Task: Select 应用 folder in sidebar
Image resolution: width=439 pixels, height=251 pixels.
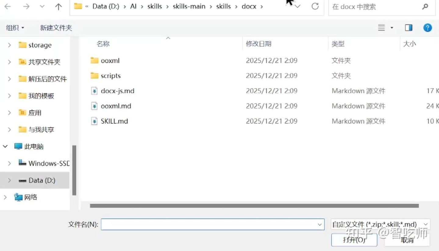Action: click(30, 113)
